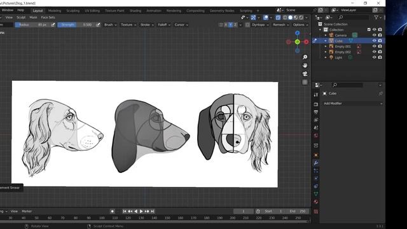Screen dimensions: 407x229
Task: Click the outliner search field
Action: (353, 17)
